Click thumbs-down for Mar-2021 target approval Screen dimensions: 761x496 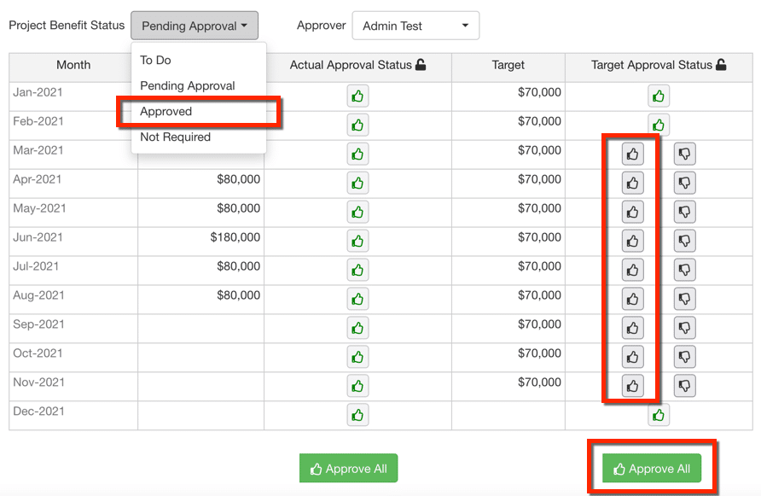coord(684,155)
